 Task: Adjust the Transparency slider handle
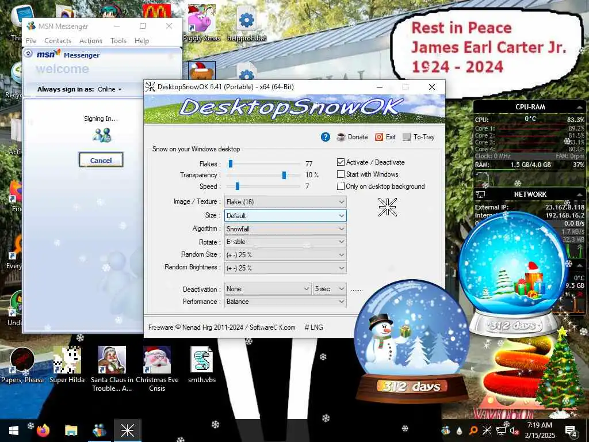(284, 175)
